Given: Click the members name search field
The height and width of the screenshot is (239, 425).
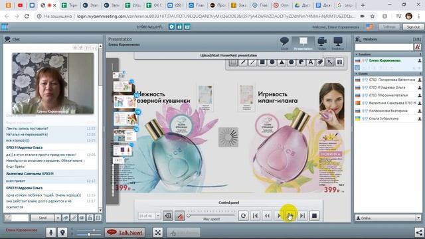Looking at the screenshot, I should click(384, 47).
